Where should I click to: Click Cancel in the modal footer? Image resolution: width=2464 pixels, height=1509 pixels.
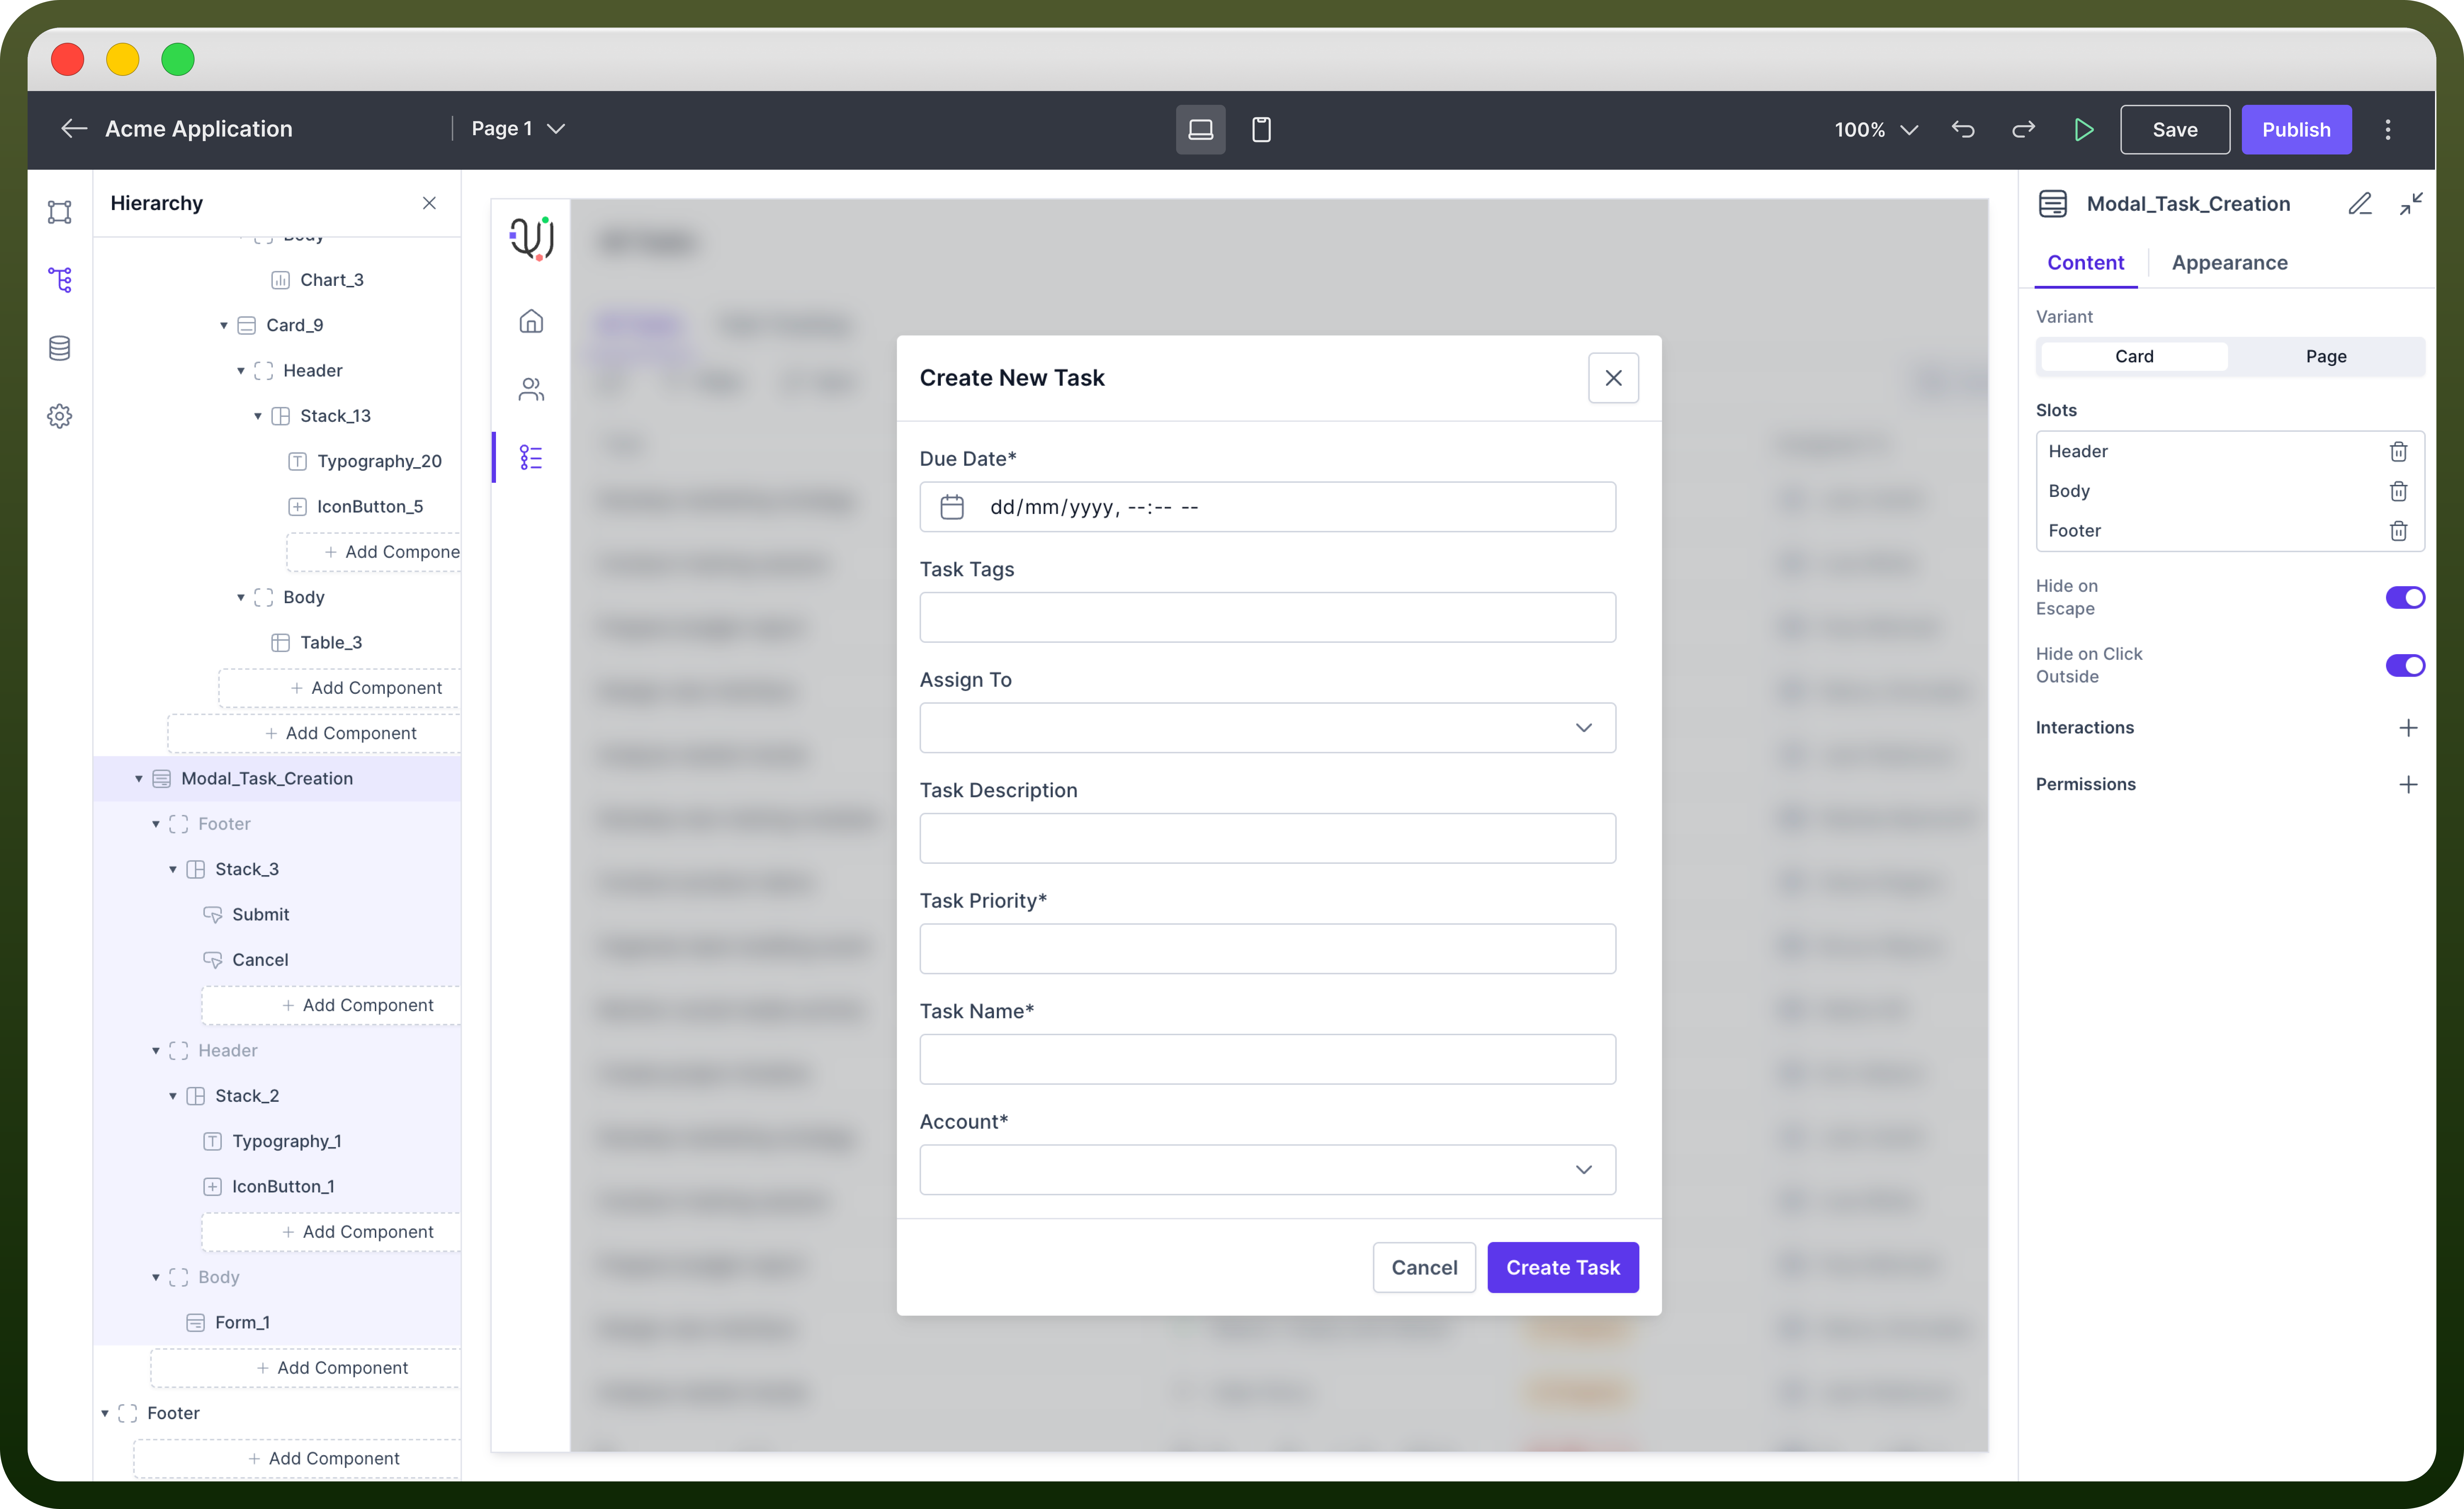coord(1424,1268)
